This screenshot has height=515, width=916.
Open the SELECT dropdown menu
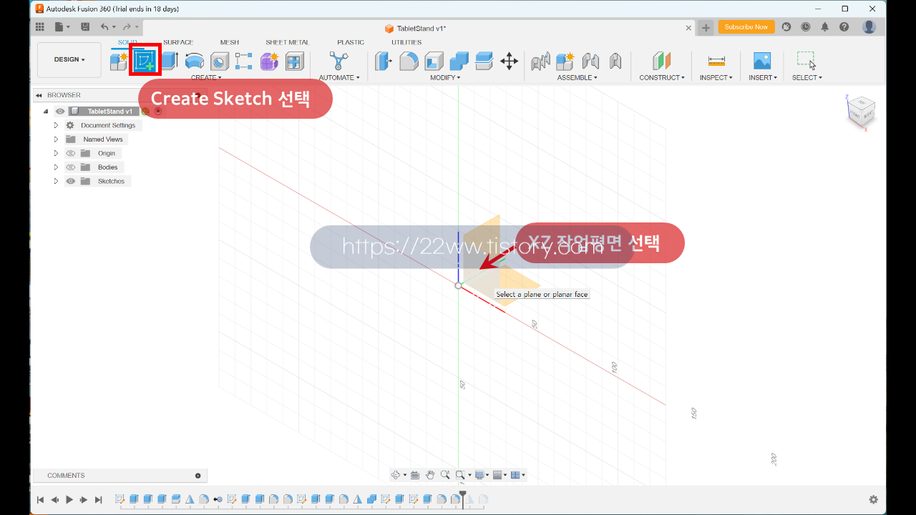[807, 77]
